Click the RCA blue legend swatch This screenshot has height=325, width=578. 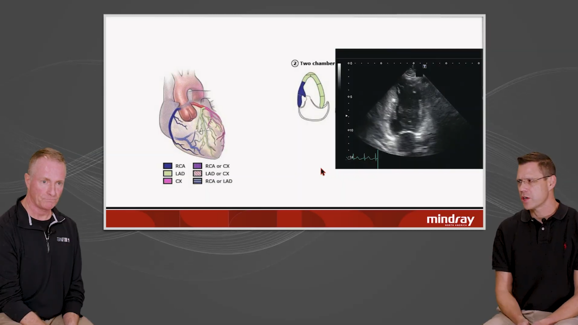(x=168, y=166)
